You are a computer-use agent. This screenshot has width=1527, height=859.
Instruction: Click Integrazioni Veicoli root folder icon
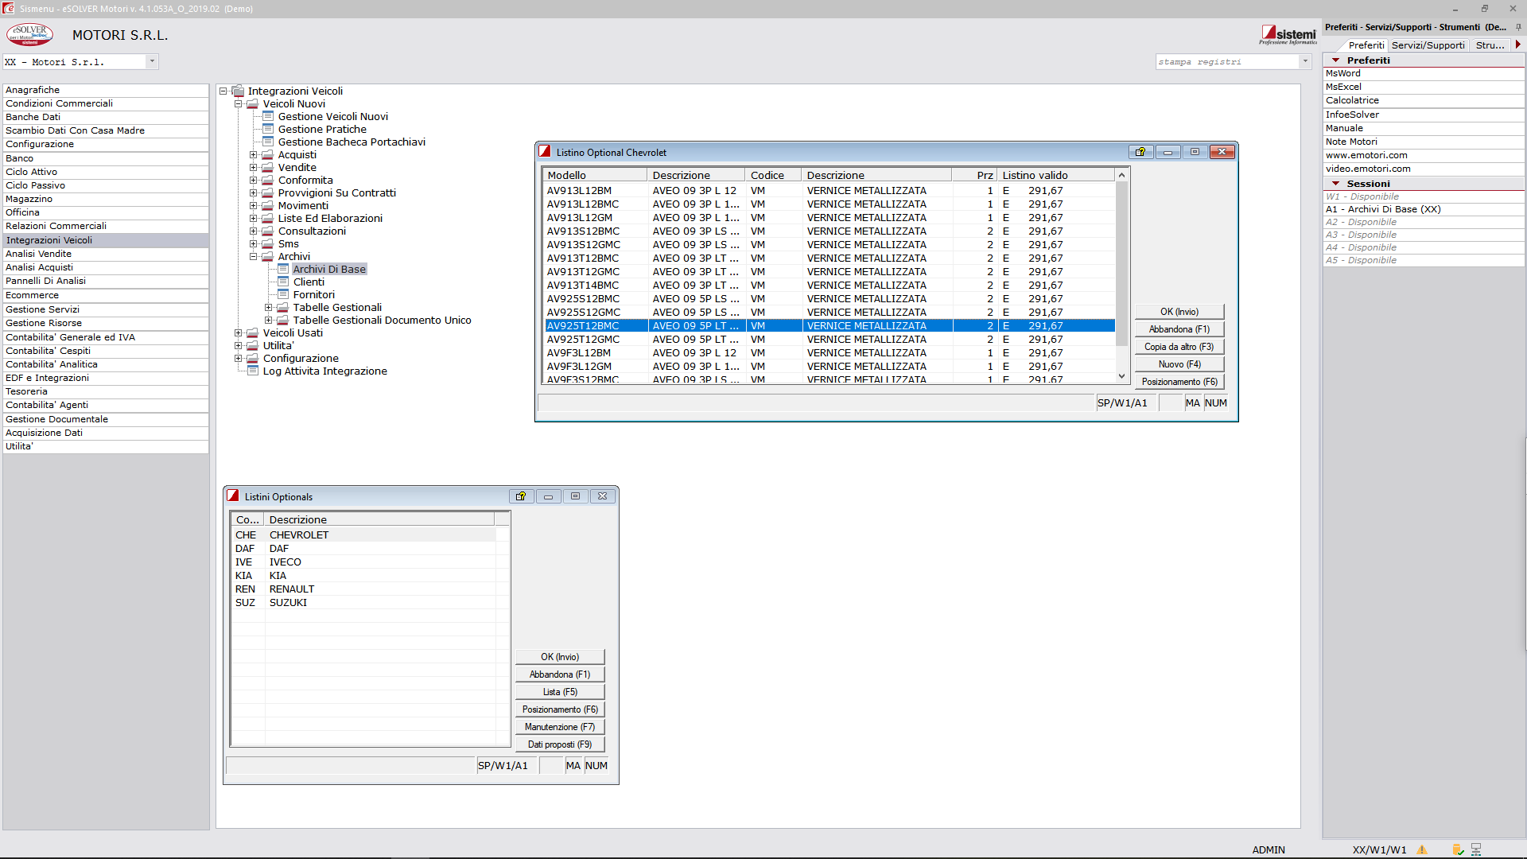tap(238, 91)
